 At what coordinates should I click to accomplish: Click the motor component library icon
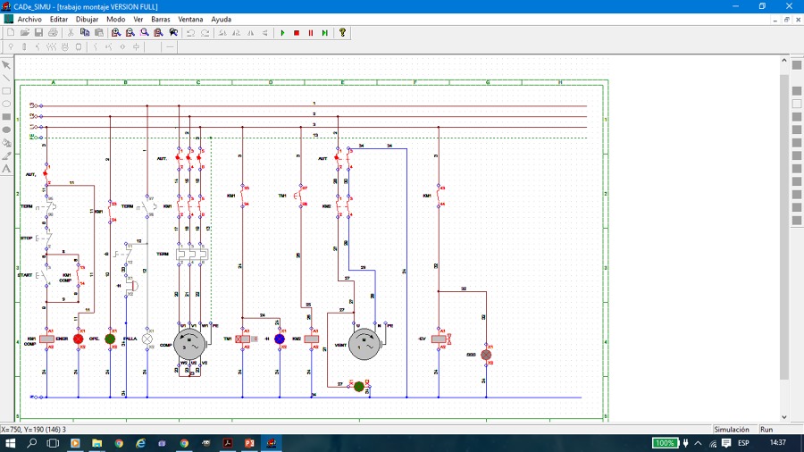pyautogui.click(x=64, y=46)
